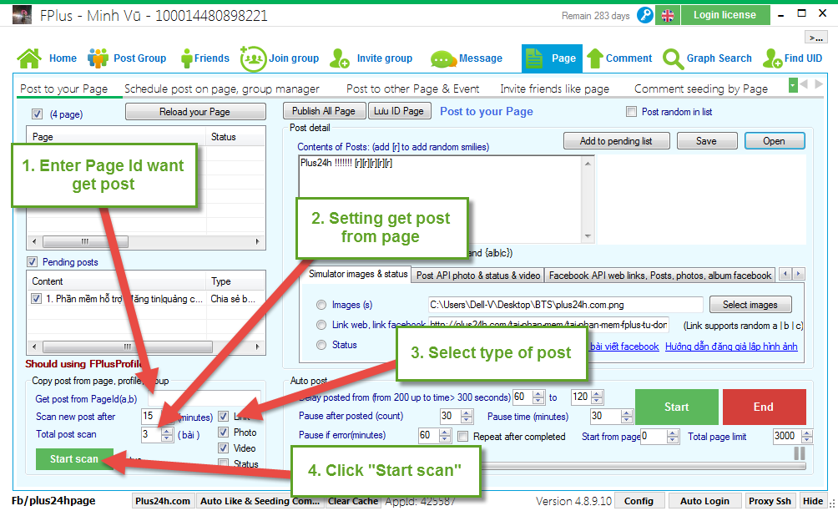The height and width of the screenshot is (511, 838).
Task: Click the 'Reload your Page' button
Action: 195,112
